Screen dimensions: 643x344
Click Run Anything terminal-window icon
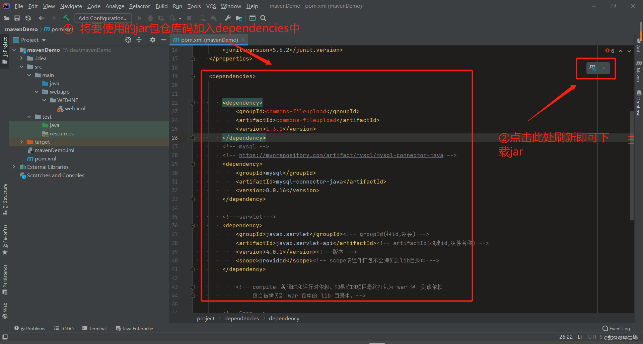[253, 18]
